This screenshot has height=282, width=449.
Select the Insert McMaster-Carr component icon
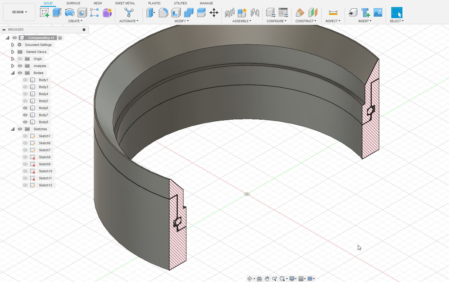click(365, 13)
